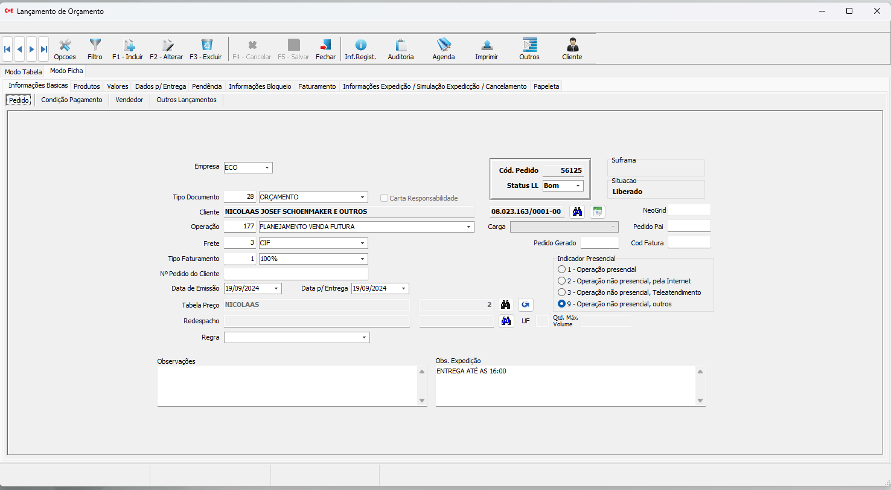Go to the first record arrow
The height and width of the screenshot is (490, 891).
pos(8,49)
